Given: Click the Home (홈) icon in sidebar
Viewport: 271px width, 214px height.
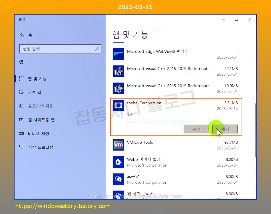Looking at the screenshot, I should 22,35.
